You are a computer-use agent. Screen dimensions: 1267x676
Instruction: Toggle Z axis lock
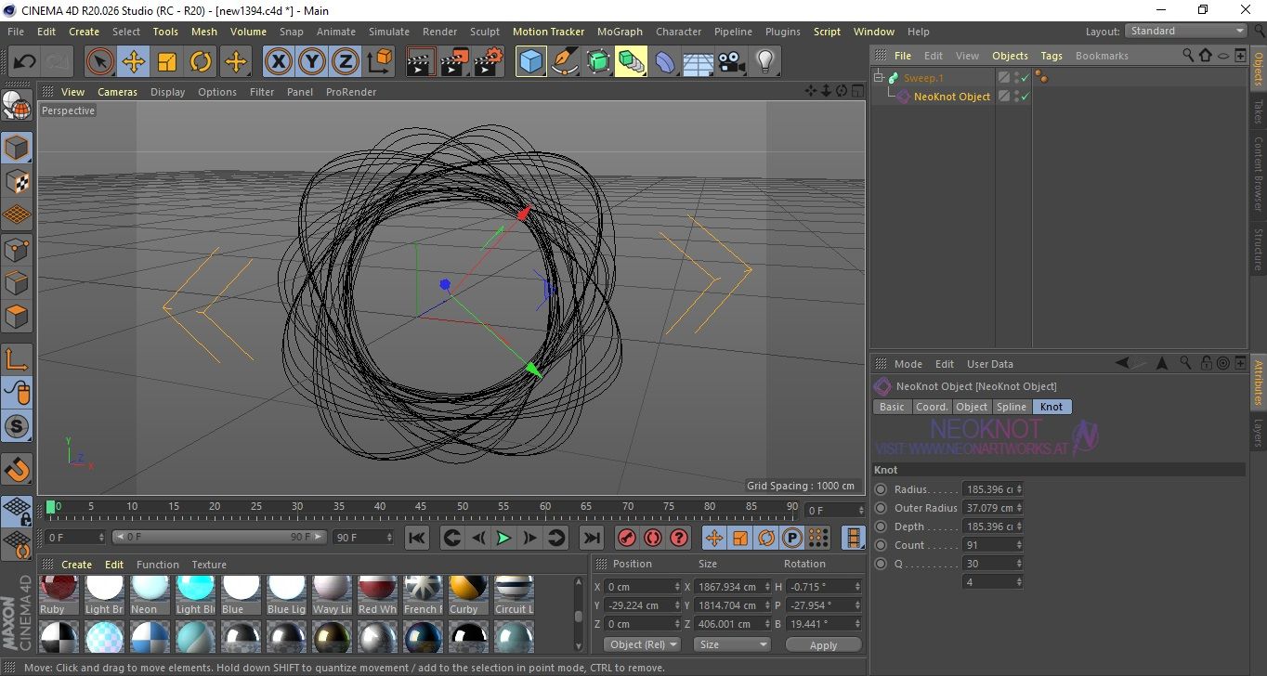coord(345,62)
